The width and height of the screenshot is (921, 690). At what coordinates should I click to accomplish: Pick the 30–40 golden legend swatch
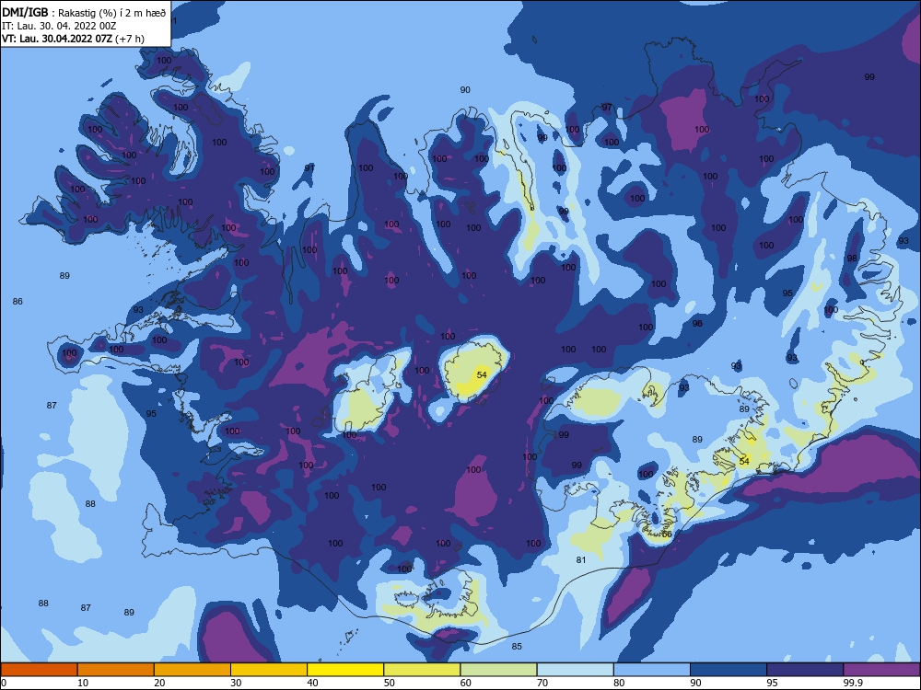(x=269, y=670)
